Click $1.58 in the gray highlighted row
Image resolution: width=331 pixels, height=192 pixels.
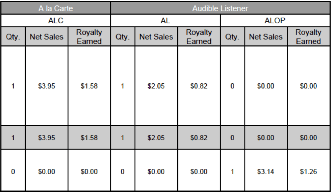coord(89,138)
